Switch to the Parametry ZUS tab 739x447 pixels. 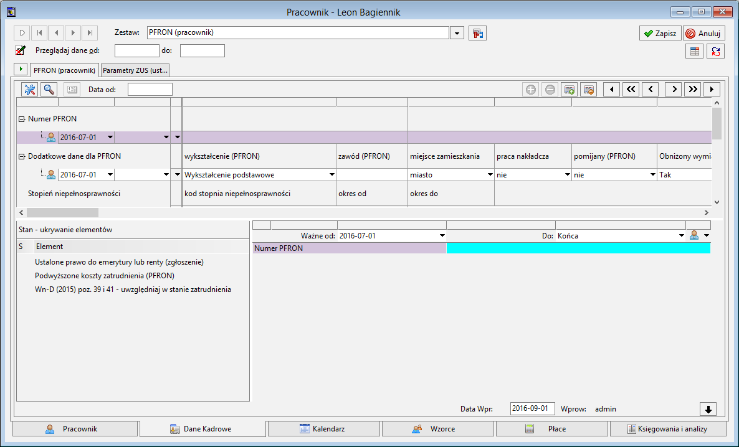[135, 70]
